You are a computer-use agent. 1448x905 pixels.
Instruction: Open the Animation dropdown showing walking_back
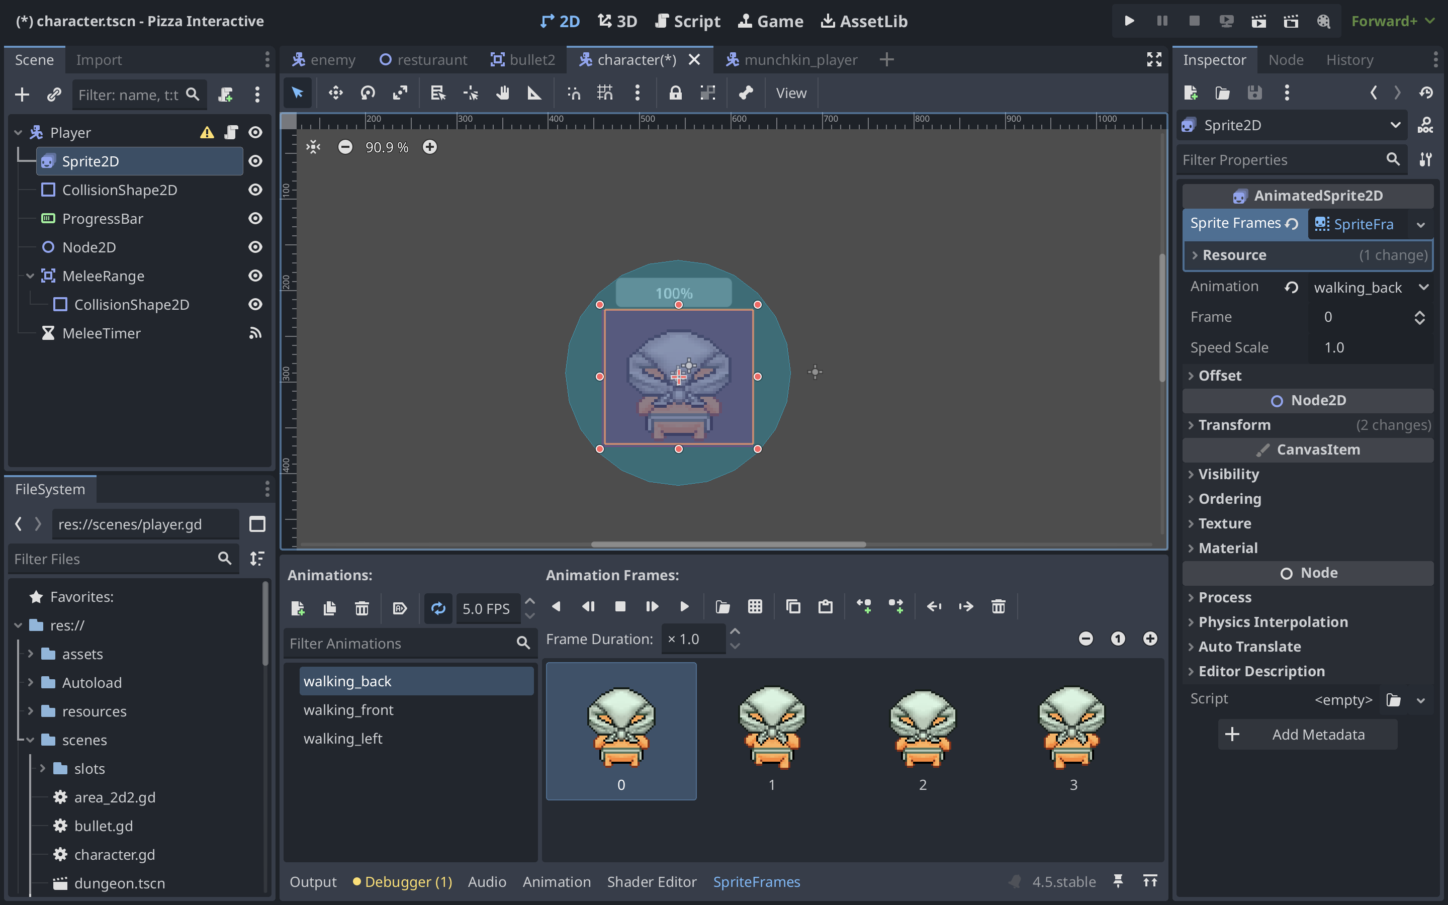[x=1371, y=287]
